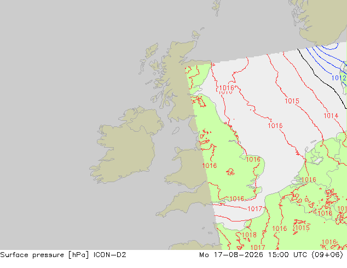Image resolution: width=347 pixels, height=268 pixels.
Task: Click the 'Mo 17-08-2026 15:00 UTC' timestamp
Action: pos(253,255)
